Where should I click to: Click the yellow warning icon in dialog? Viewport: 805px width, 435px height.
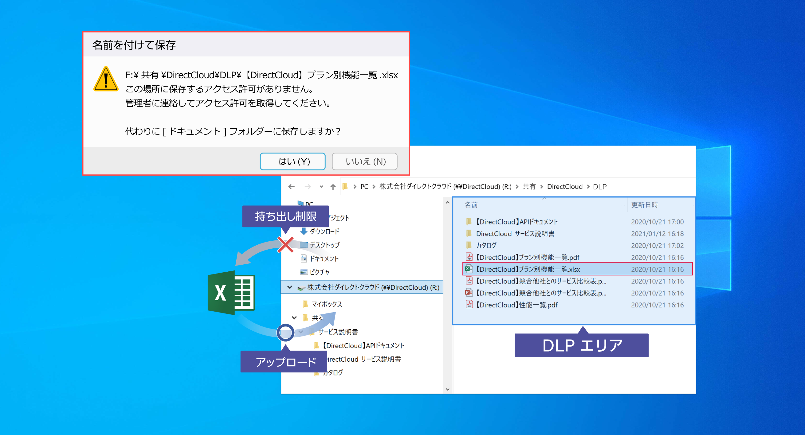(106, 79)
